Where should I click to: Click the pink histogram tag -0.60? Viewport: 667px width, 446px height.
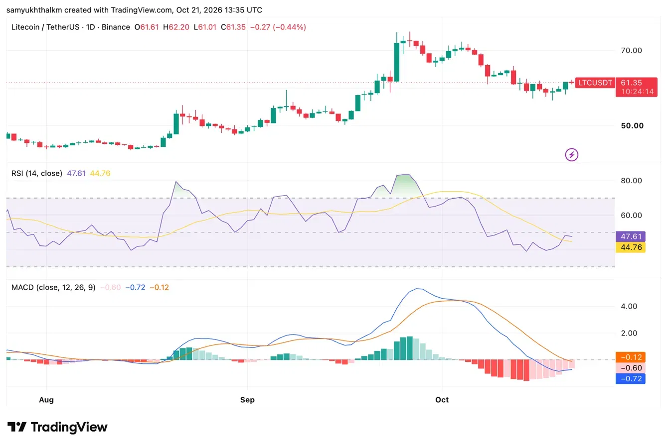631,368
